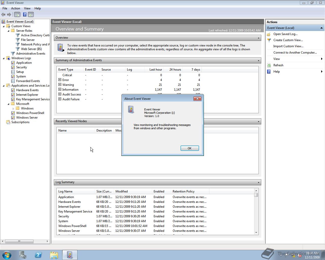Viewport: 325px width, 260px height.
Task: Open the Action menu
Action: tap(15, 8)
